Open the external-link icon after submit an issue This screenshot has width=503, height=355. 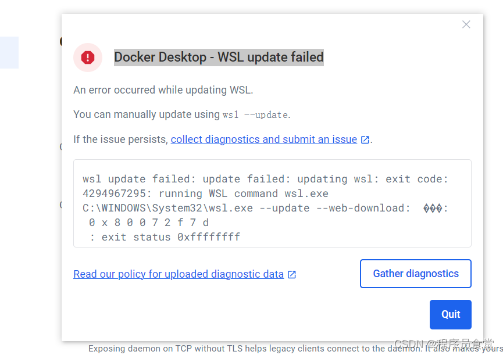365,139
